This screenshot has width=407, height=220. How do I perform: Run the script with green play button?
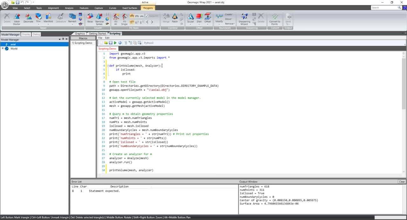115,43
